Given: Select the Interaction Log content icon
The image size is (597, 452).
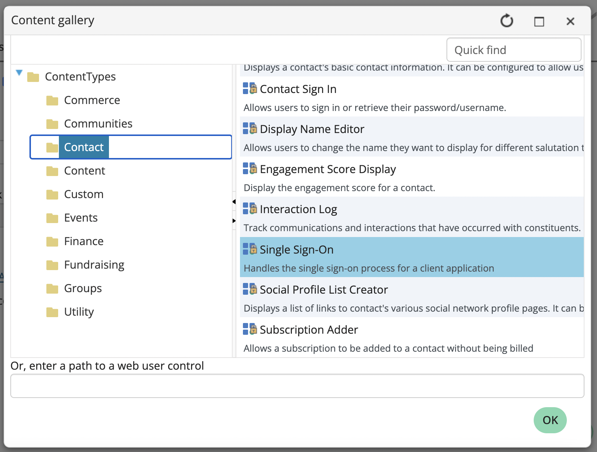Looking at the screenshot, I should coord(249,209).
